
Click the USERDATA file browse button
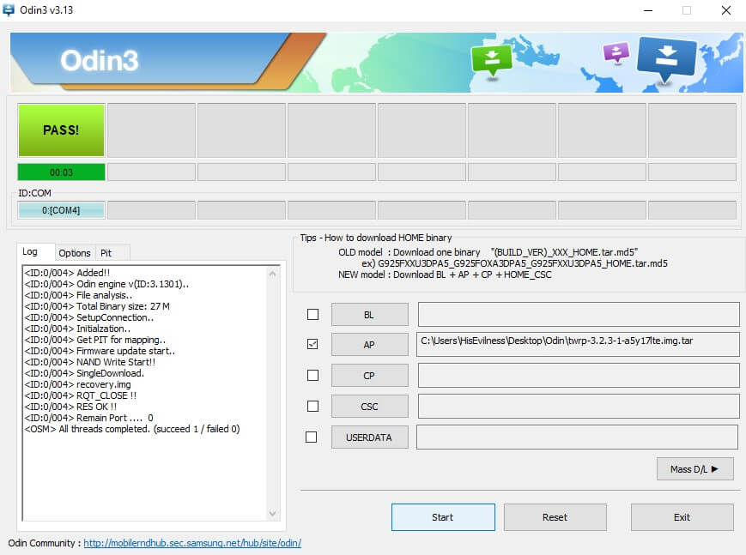[x=370, y=437]
